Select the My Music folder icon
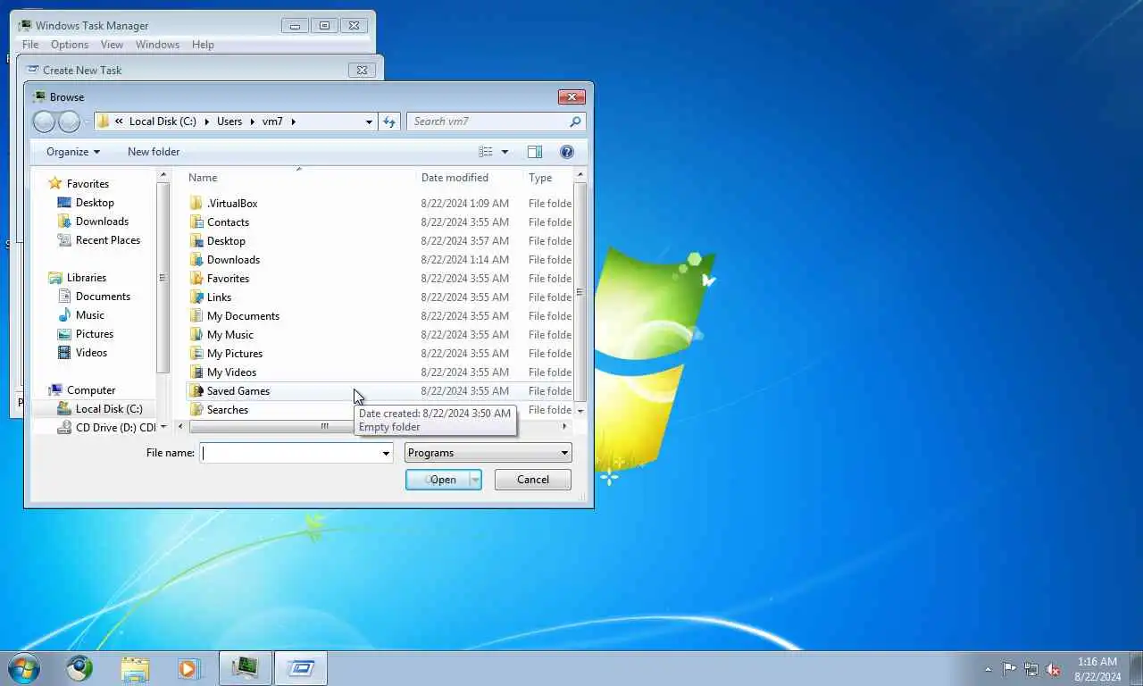 coord(196,335)
